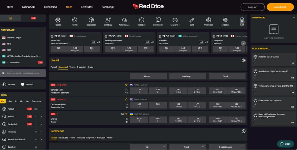Switch Kommende to Ishockey tab

pos(81,138)
